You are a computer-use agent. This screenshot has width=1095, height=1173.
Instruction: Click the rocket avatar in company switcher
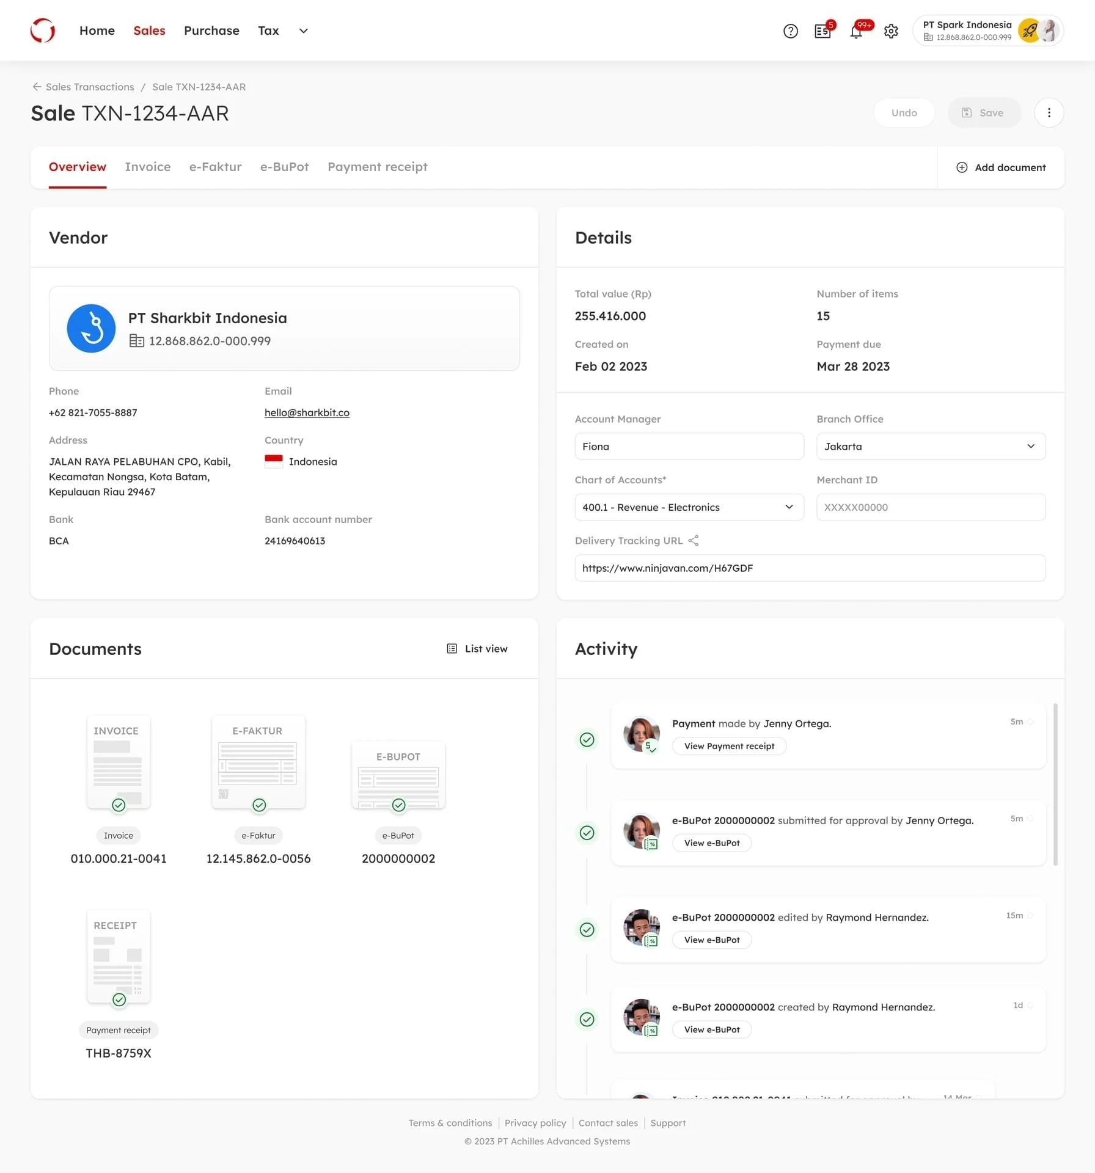(1029, 31)
